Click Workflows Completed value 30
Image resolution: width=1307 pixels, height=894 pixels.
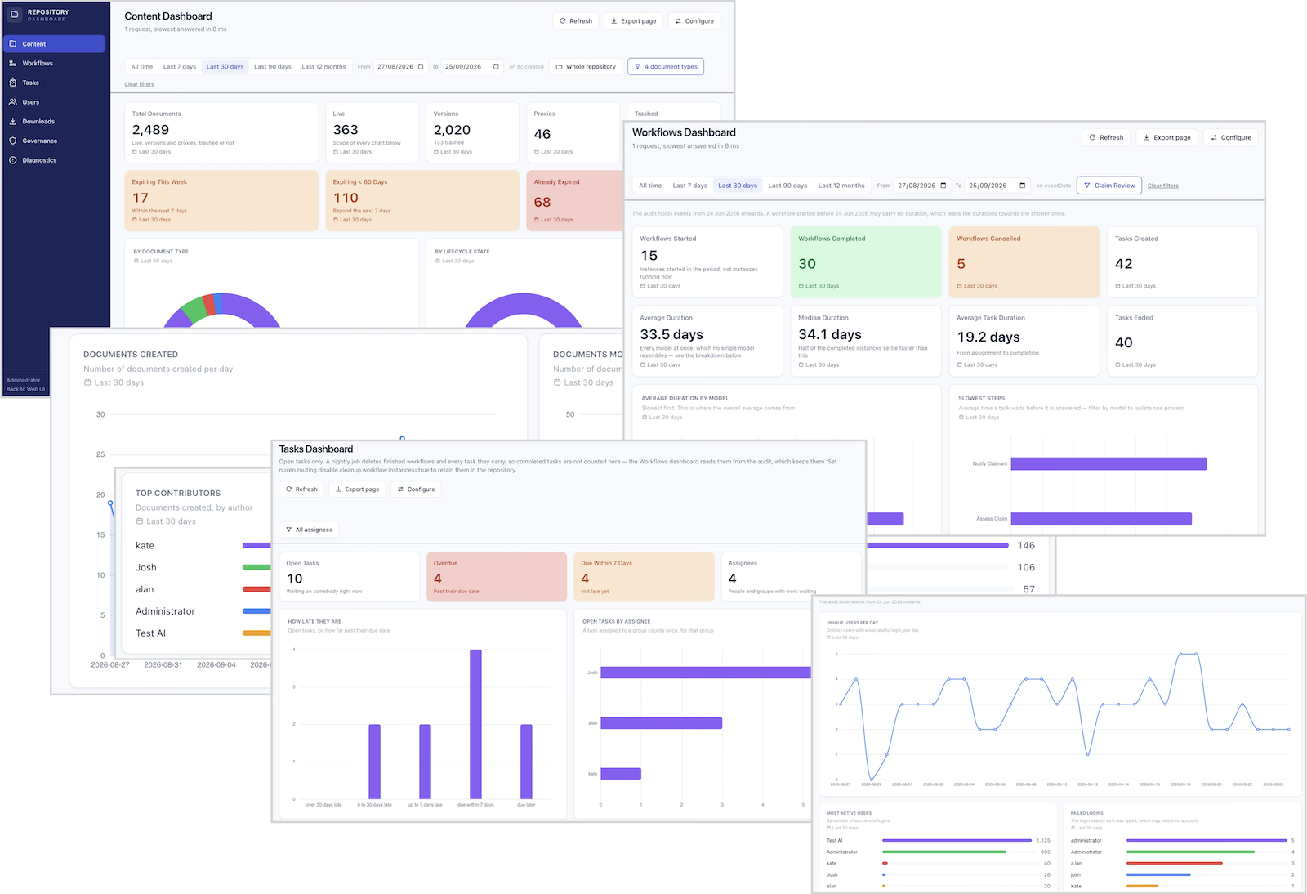(807, 264)
